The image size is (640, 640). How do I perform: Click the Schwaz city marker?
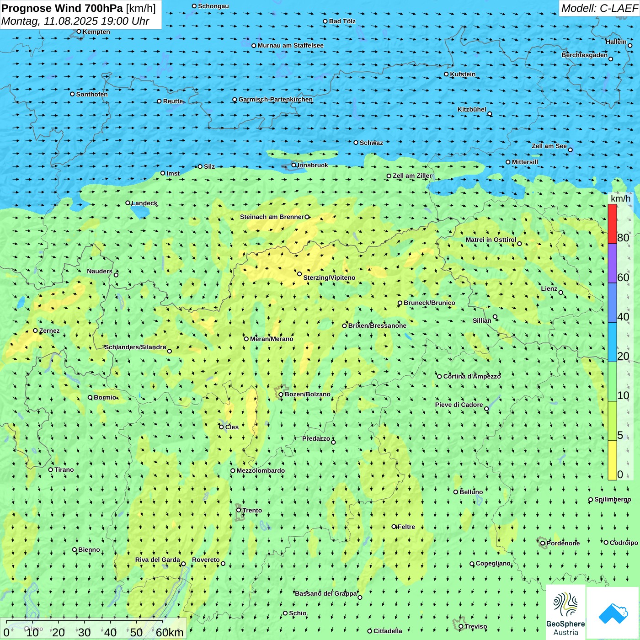click(x=356, y=143)
